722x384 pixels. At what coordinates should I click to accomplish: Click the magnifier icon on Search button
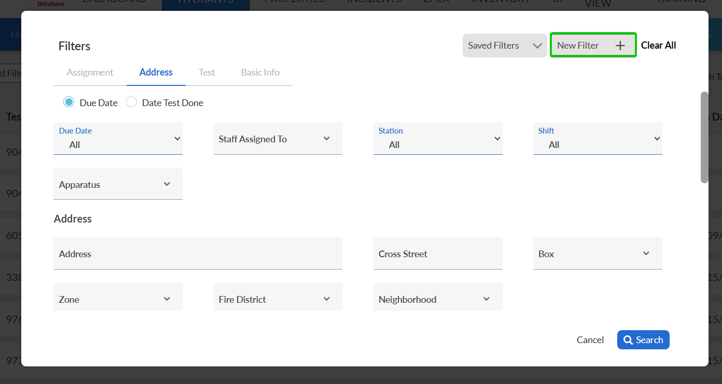tap(628, 340)
